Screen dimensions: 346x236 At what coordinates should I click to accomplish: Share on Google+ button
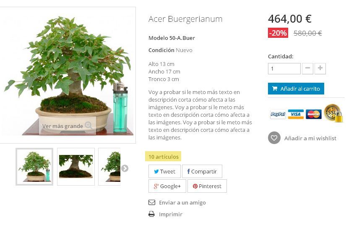tap(167, 186)
